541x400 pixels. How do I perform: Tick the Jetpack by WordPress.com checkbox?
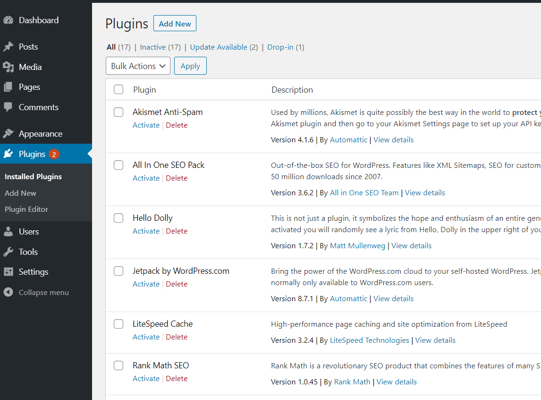(118, 271)
